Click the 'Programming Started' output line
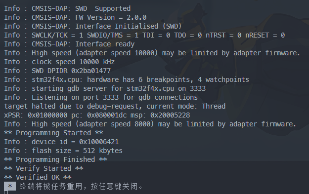This screenshot has height=194, width=309. (x=53, y=133)
